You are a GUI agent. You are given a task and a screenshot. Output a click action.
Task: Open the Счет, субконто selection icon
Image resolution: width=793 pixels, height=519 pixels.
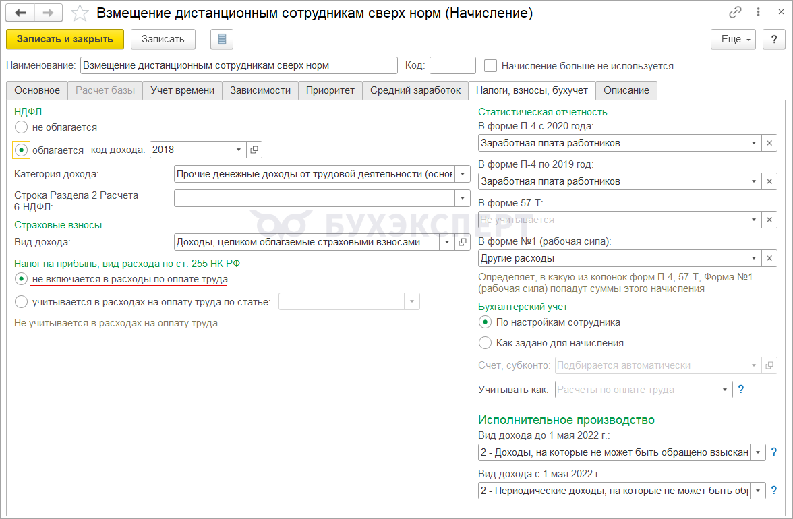(x=769, y=365)
